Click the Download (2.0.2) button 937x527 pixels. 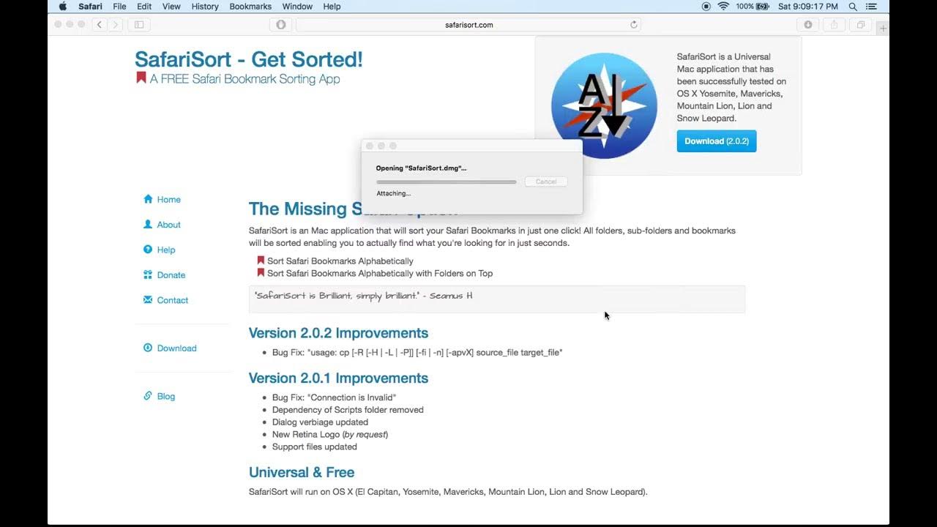point(717,141)
